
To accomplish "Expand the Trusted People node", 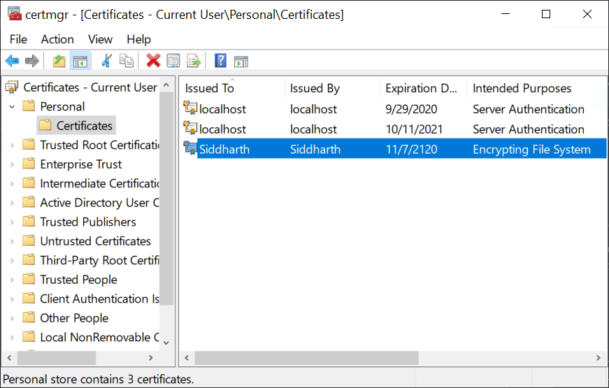I will click(x=12, y=280).
